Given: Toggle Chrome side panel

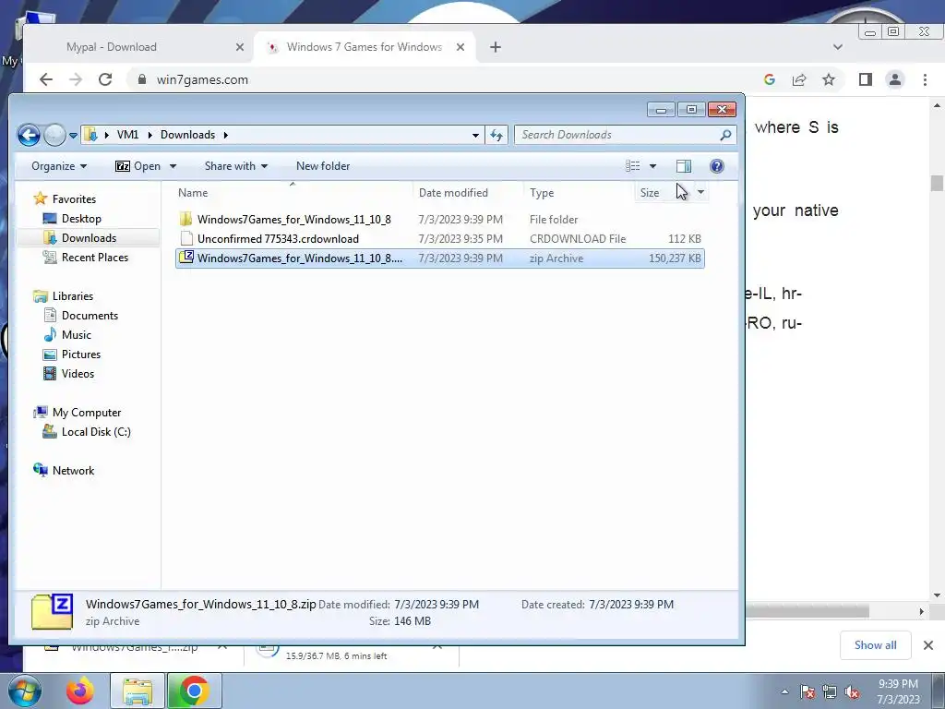Looking at the screenshot, I should (x=866, y=79).
